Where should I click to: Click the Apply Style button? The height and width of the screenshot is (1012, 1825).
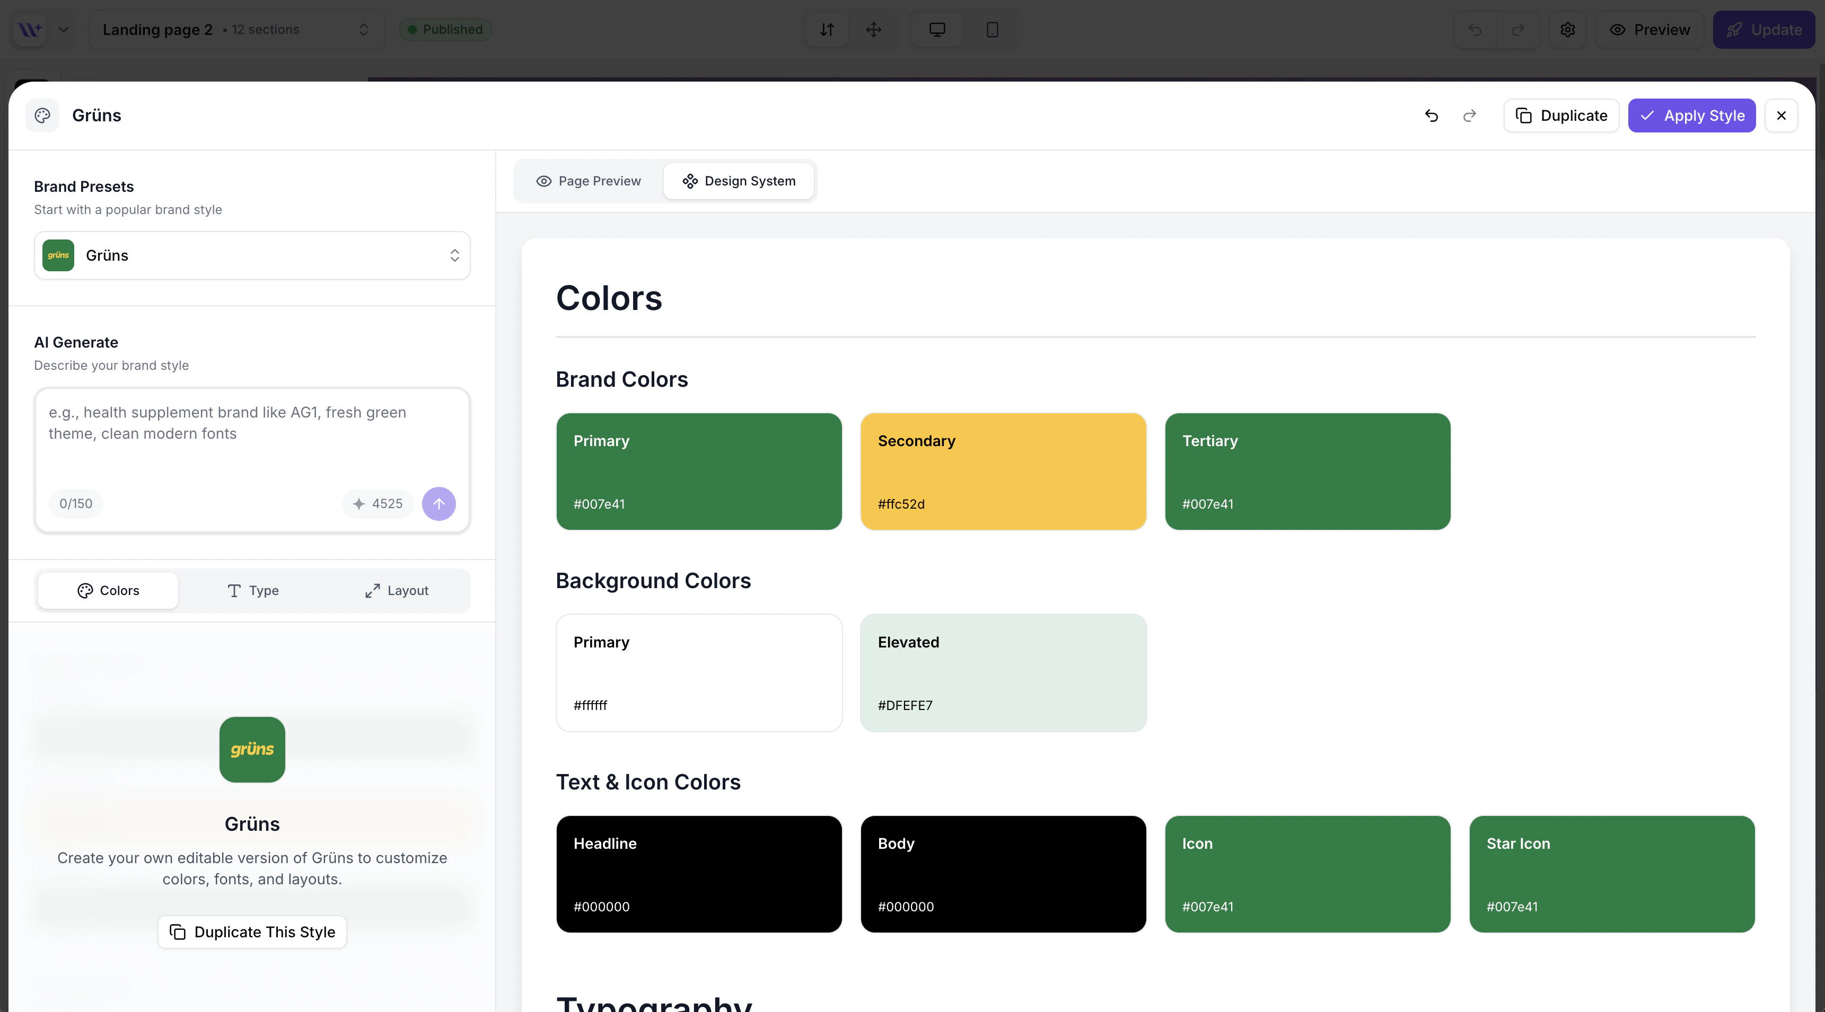1691,116
